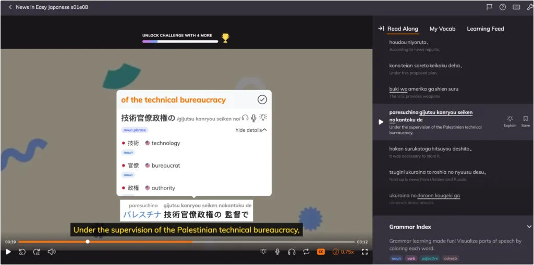Rewind to previous caption
The image size is (534, 265).
tap(22, 252)
